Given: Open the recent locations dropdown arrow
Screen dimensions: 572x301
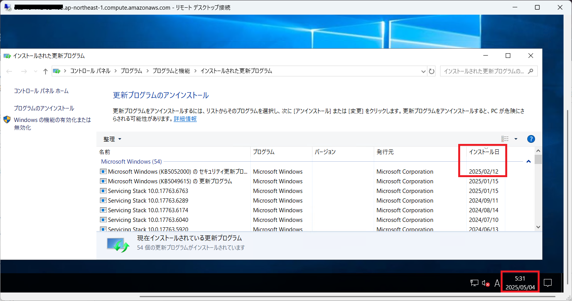Looking at the screenshot, I should pyautogui.click(x=35, y=71).
